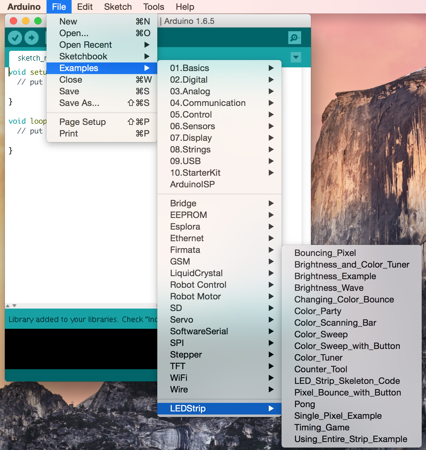Open the Help menu
The width and height of the screenshot is (426, 450).
pos(185,7)
